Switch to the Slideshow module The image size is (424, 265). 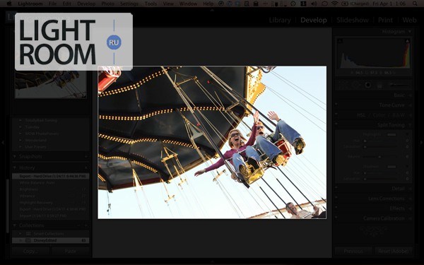click(x=353, y=20)
